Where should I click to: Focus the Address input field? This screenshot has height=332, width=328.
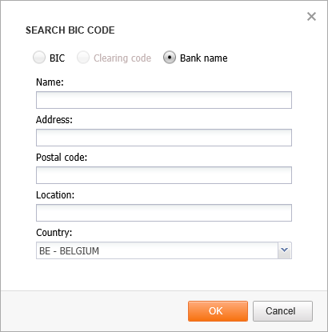click(x=164, y=138)
